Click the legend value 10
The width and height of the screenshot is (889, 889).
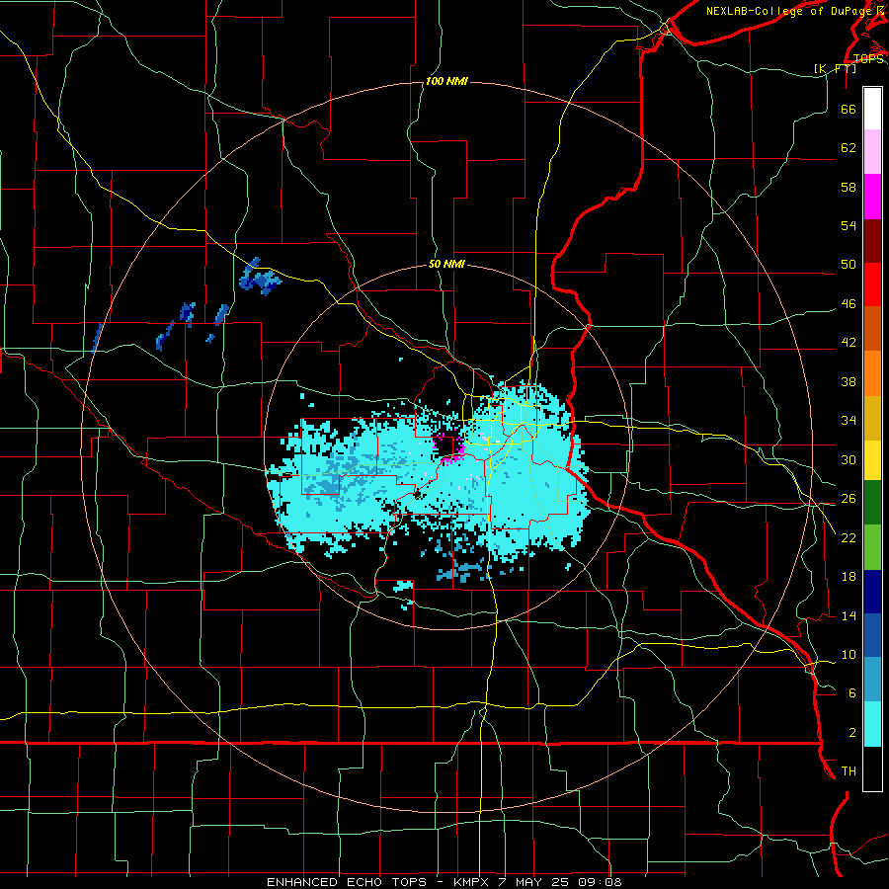point(849,654)
